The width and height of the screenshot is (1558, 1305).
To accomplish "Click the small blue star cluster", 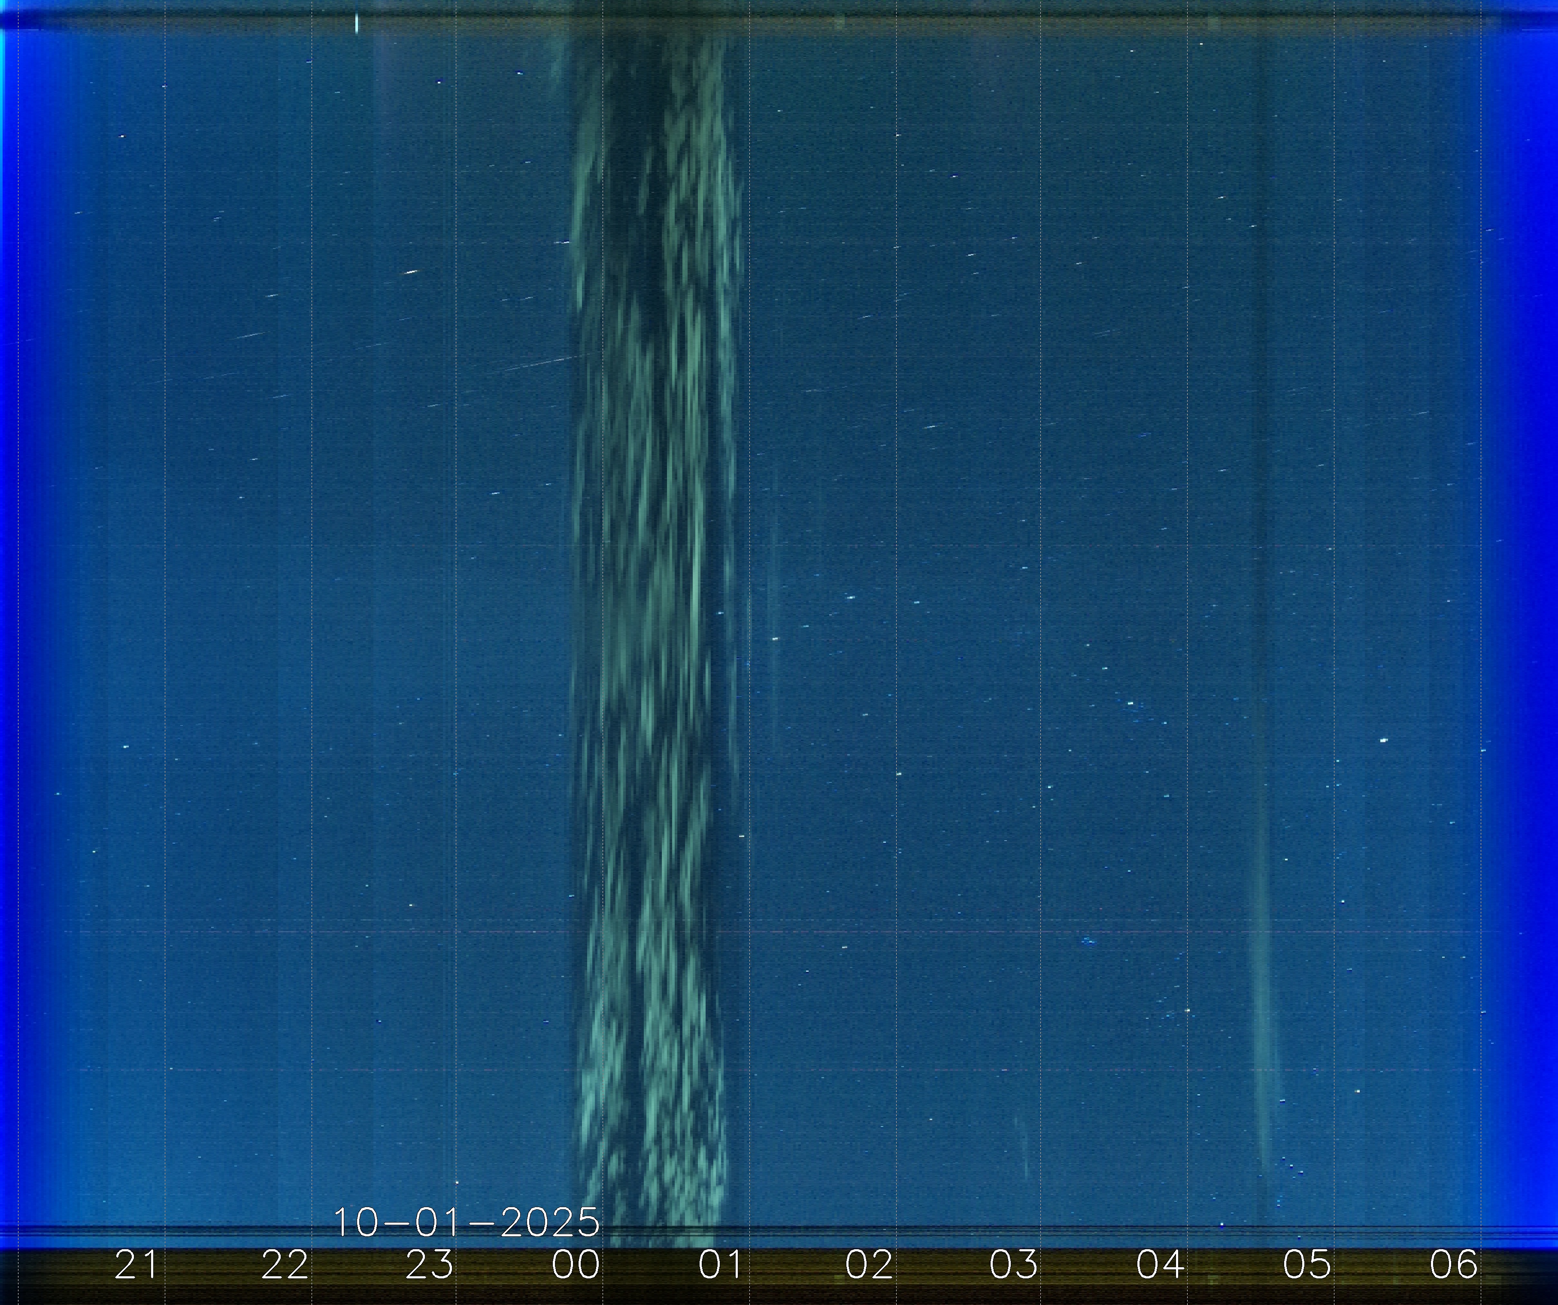I will tap(1088, 941).
